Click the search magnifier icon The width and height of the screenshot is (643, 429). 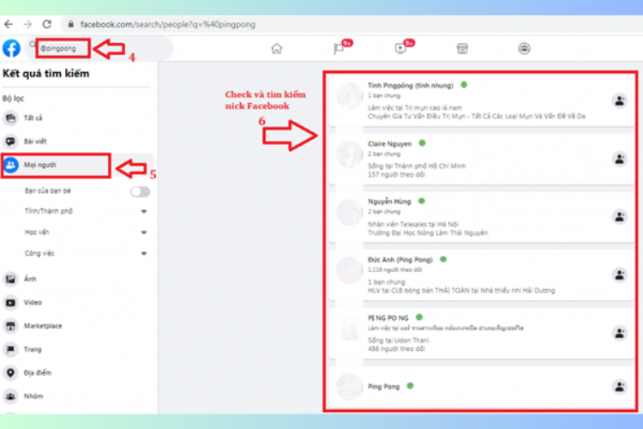33,45
